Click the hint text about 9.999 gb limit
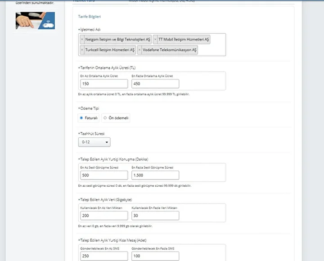324x261 pixels. click(115, 226)
